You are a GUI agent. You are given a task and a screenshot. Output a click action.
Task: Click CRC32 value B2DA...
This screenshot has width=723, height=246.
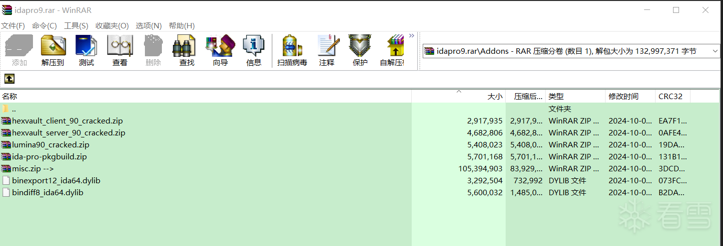(673, 192)
